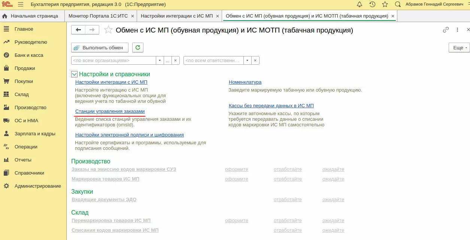Click Выполнить обмен button
470x240 pixels.
tap(100, 47)
